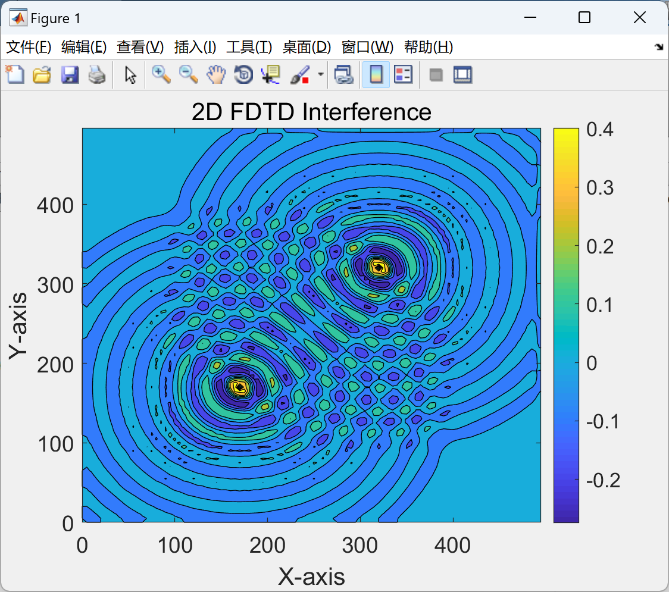Toggle the Insert Legend button

pos(403,74)
